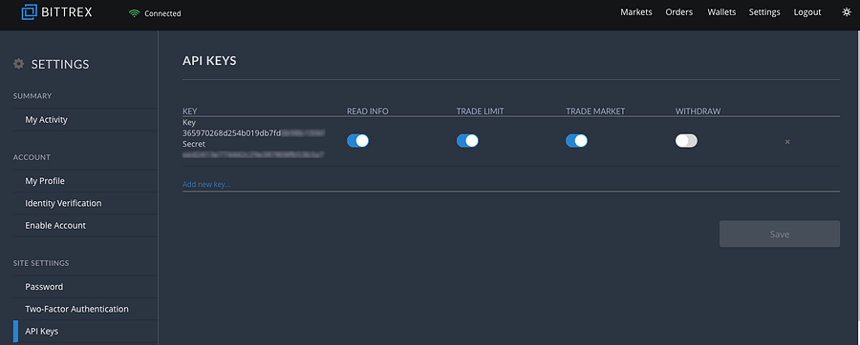
Task: Enable the Withdraw toggle
Action: pyautogui.click(x=686, y=140)
